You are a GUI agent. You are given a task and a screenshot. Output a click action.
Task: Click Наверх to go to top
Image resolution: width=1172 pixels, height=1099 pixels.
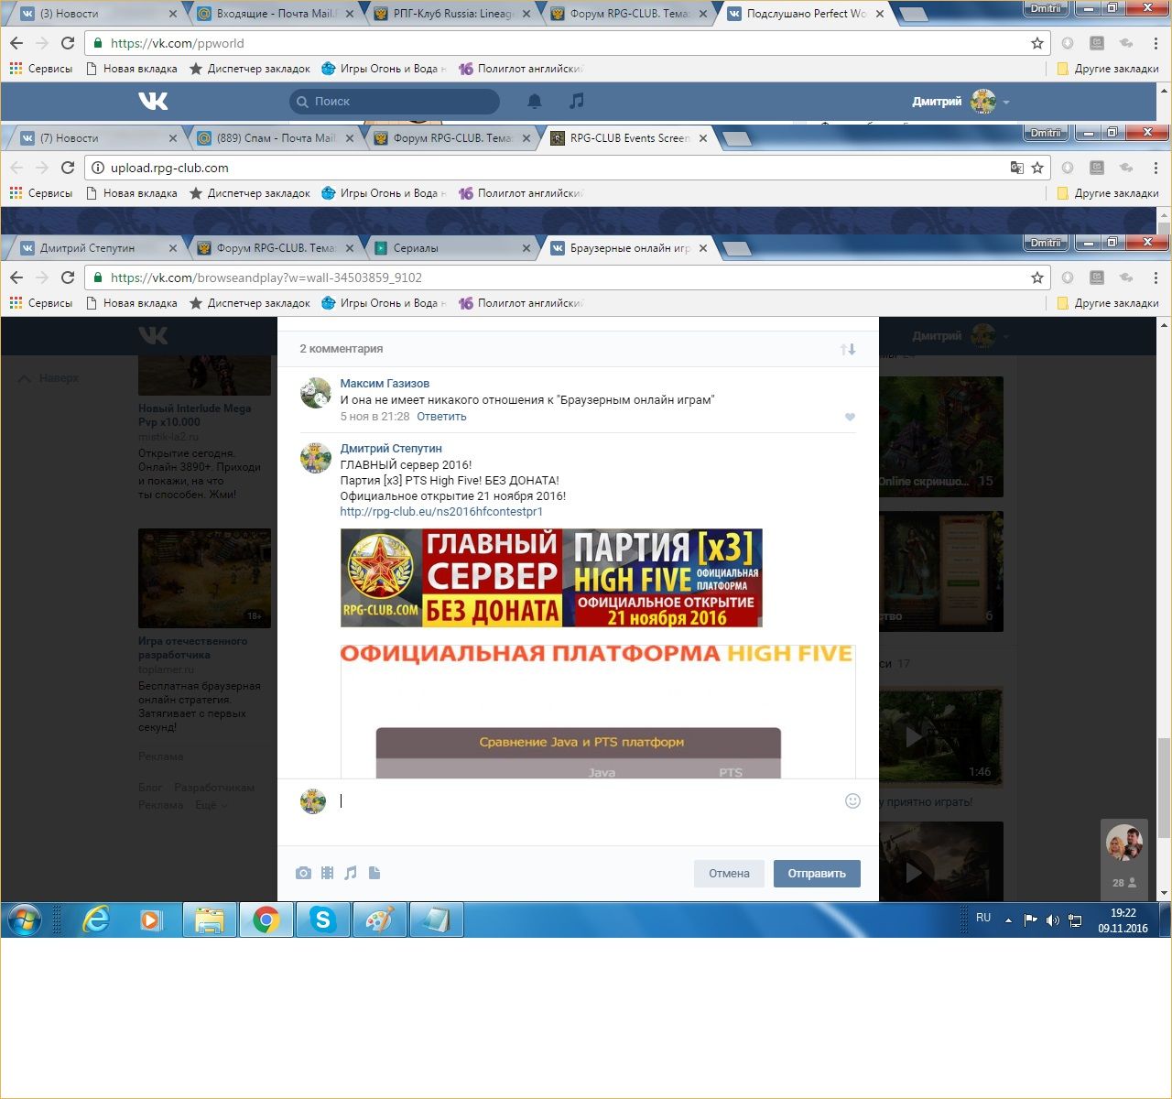tap(49, 378)
